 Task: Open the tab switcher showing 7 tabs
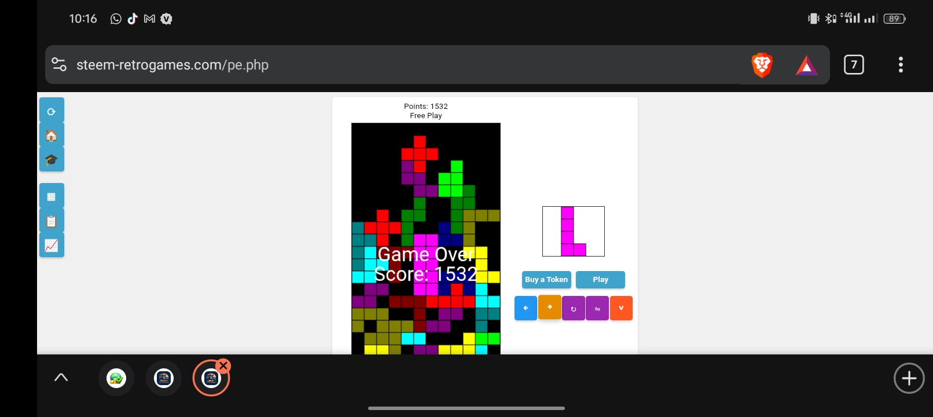tap(854, 64)
